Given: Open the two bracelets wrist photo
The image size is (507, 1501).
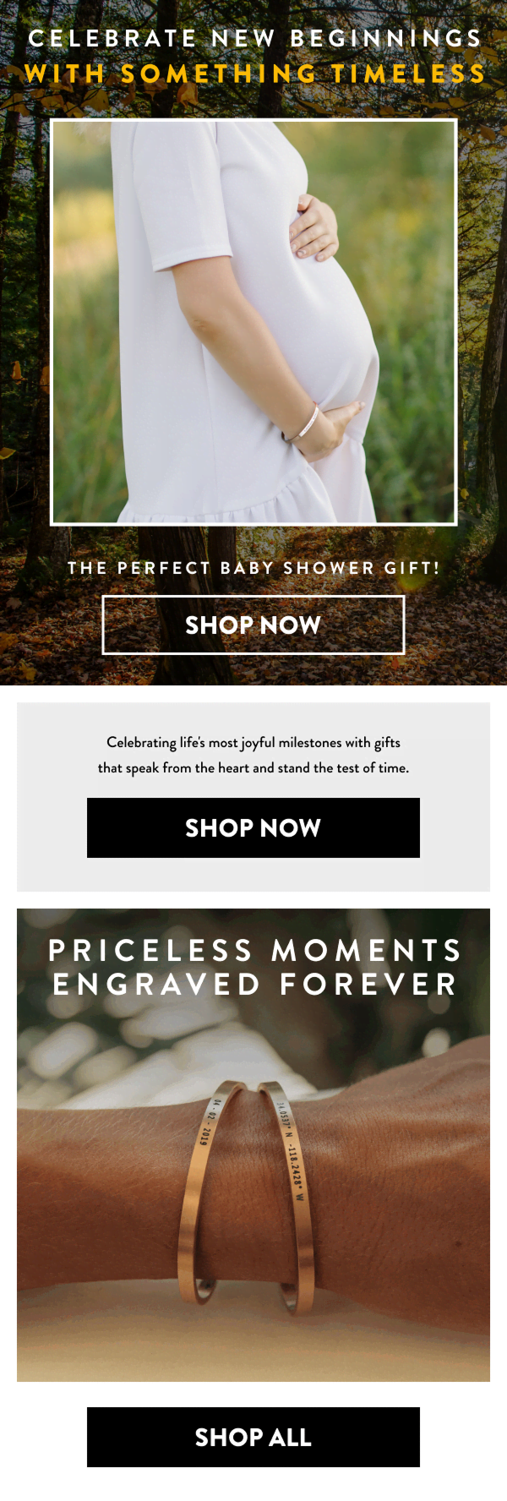Looking at the screenshot, I should [x=253, y=1145].
